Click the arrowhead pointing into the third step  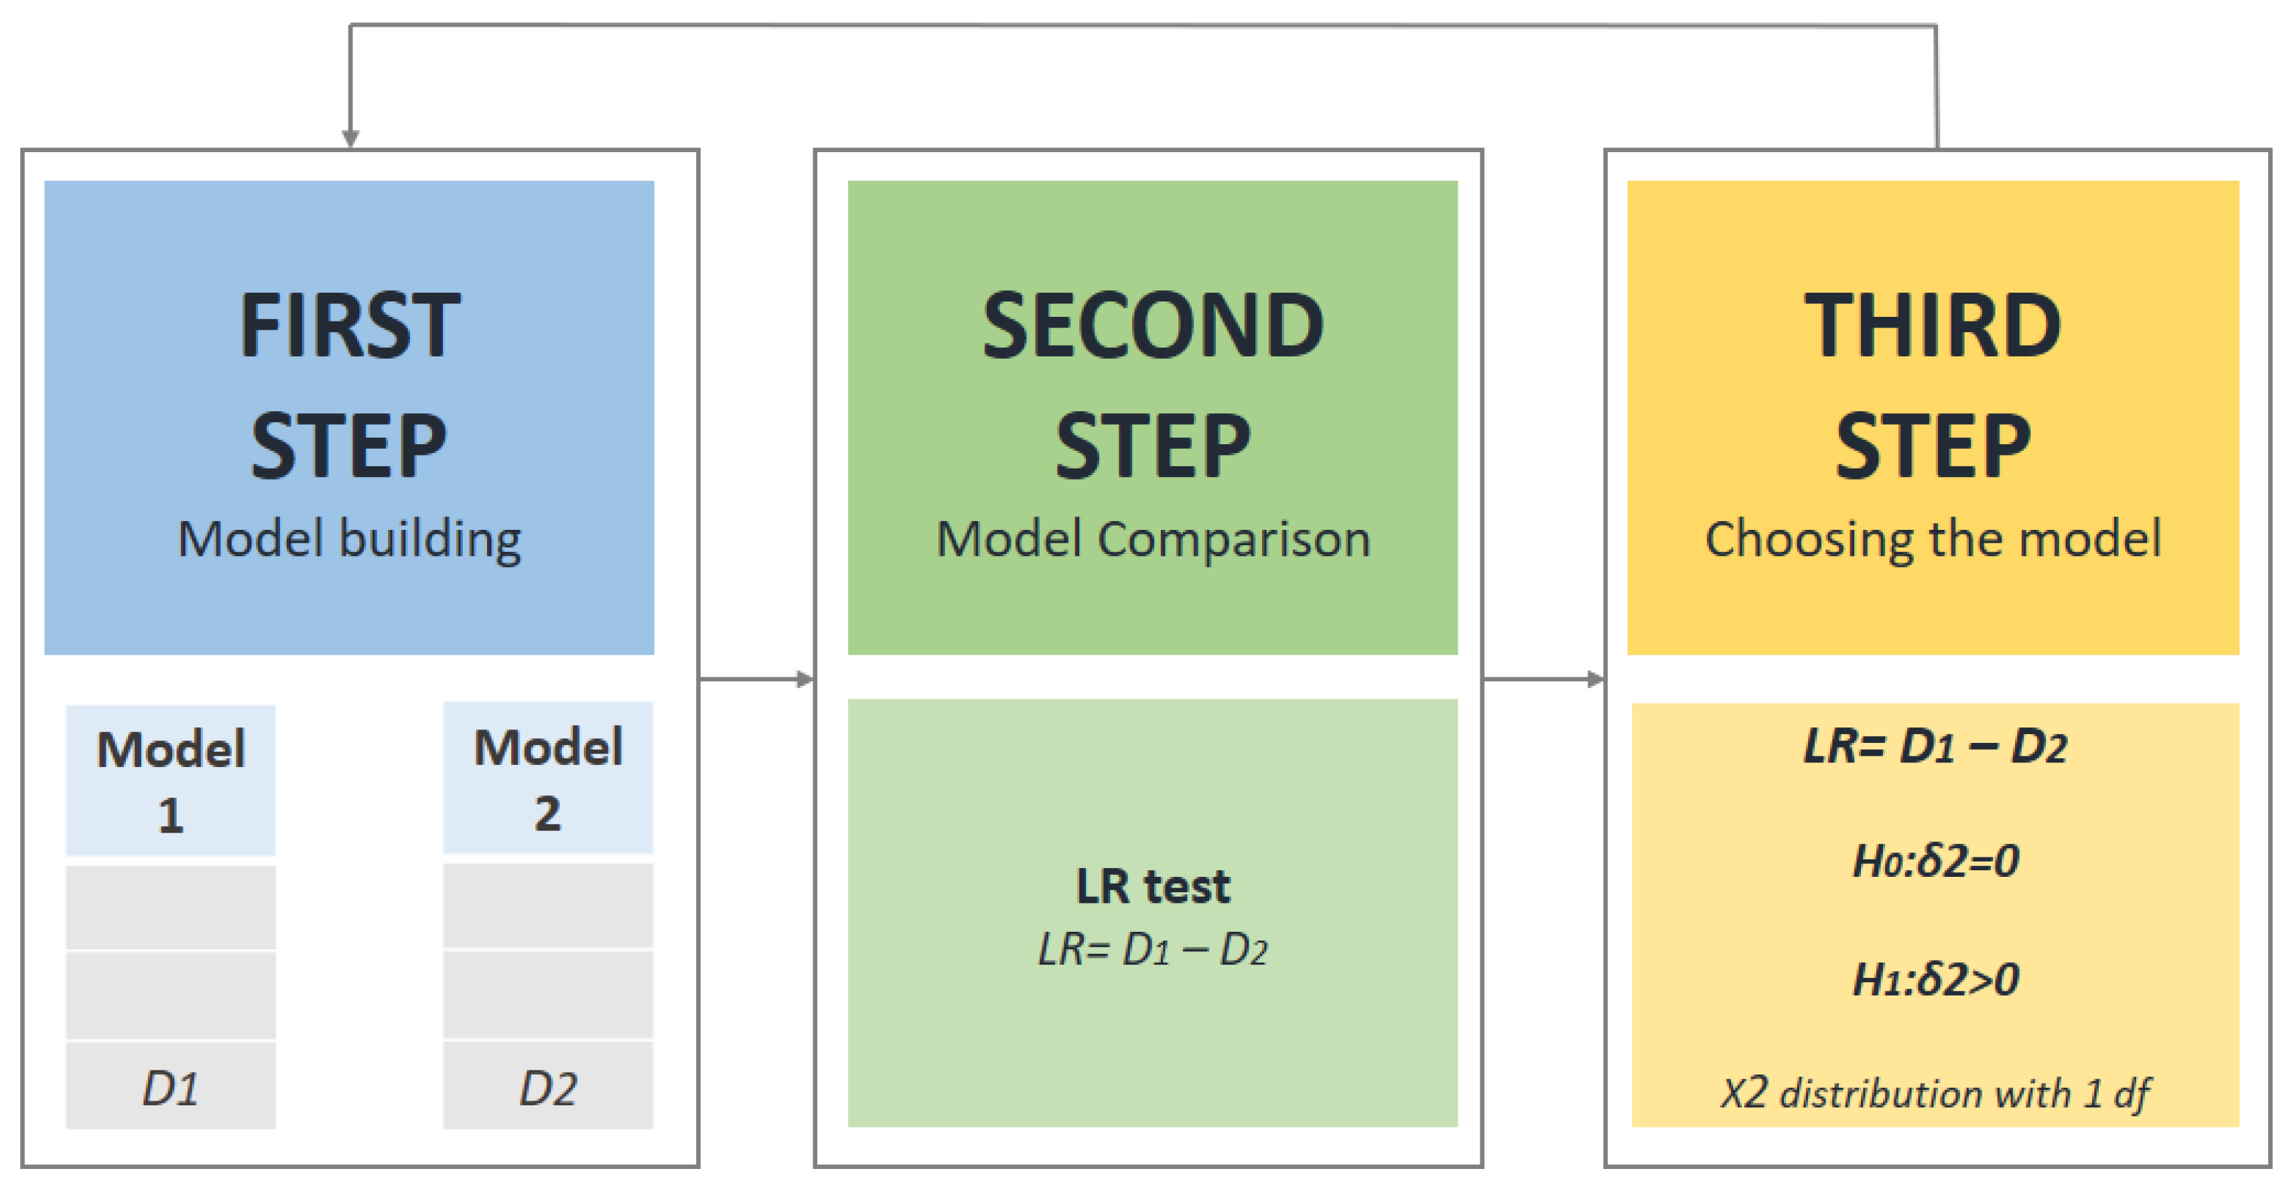[x=1596, y=679]
